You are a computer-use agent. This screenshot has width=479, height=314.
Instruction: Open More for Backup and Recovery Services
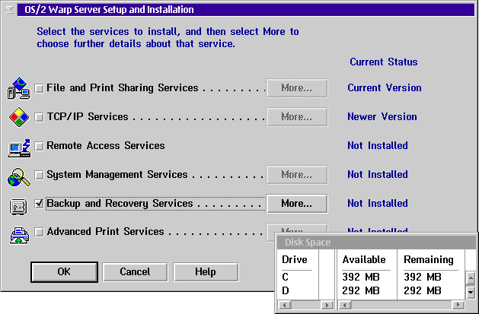point(297,203)
